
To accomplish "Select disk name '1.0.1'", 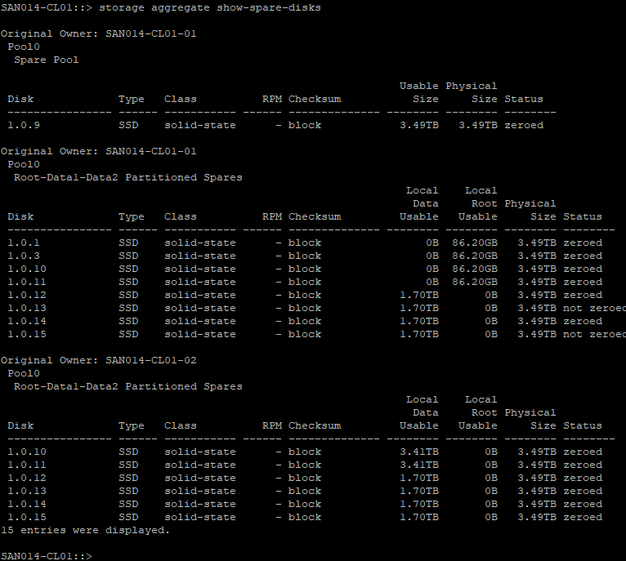I will [24, 243].
